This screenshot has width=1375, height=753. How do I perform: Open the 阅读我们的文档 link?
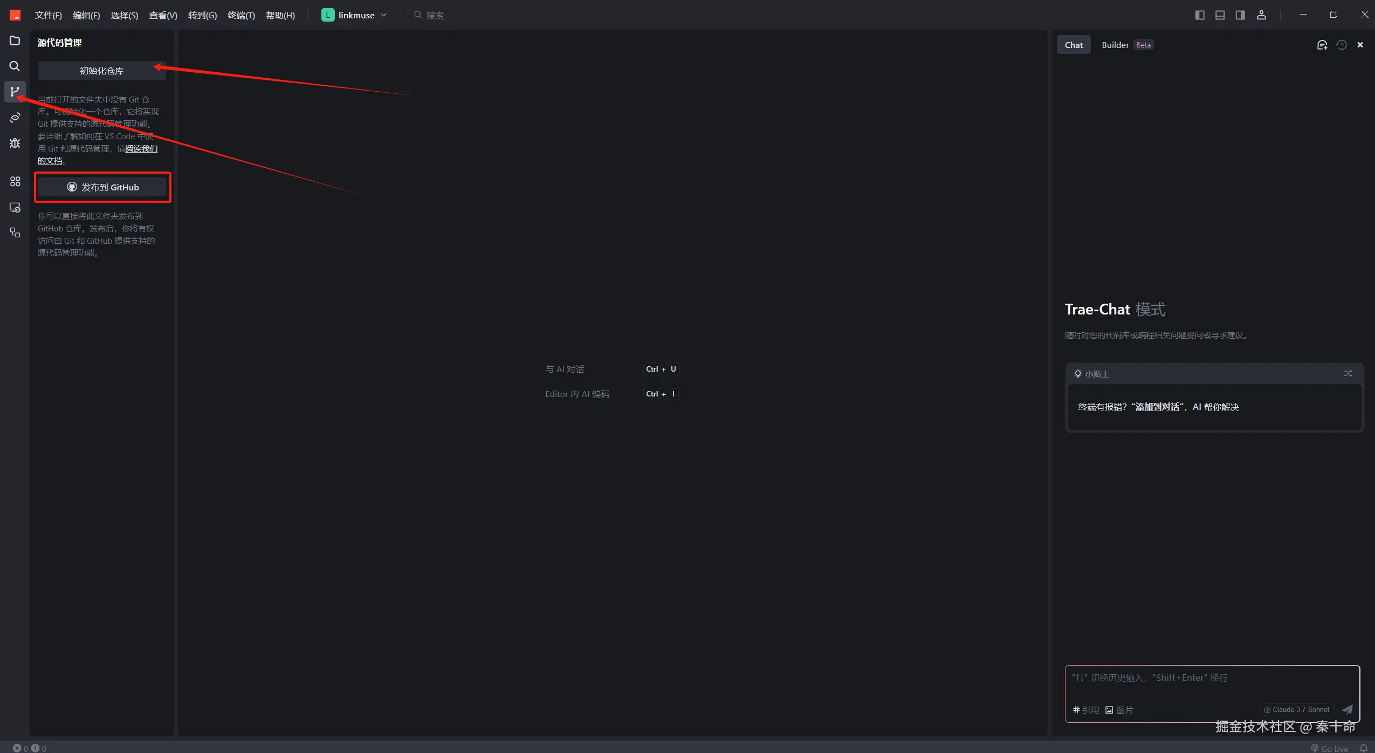coord(141,149)
